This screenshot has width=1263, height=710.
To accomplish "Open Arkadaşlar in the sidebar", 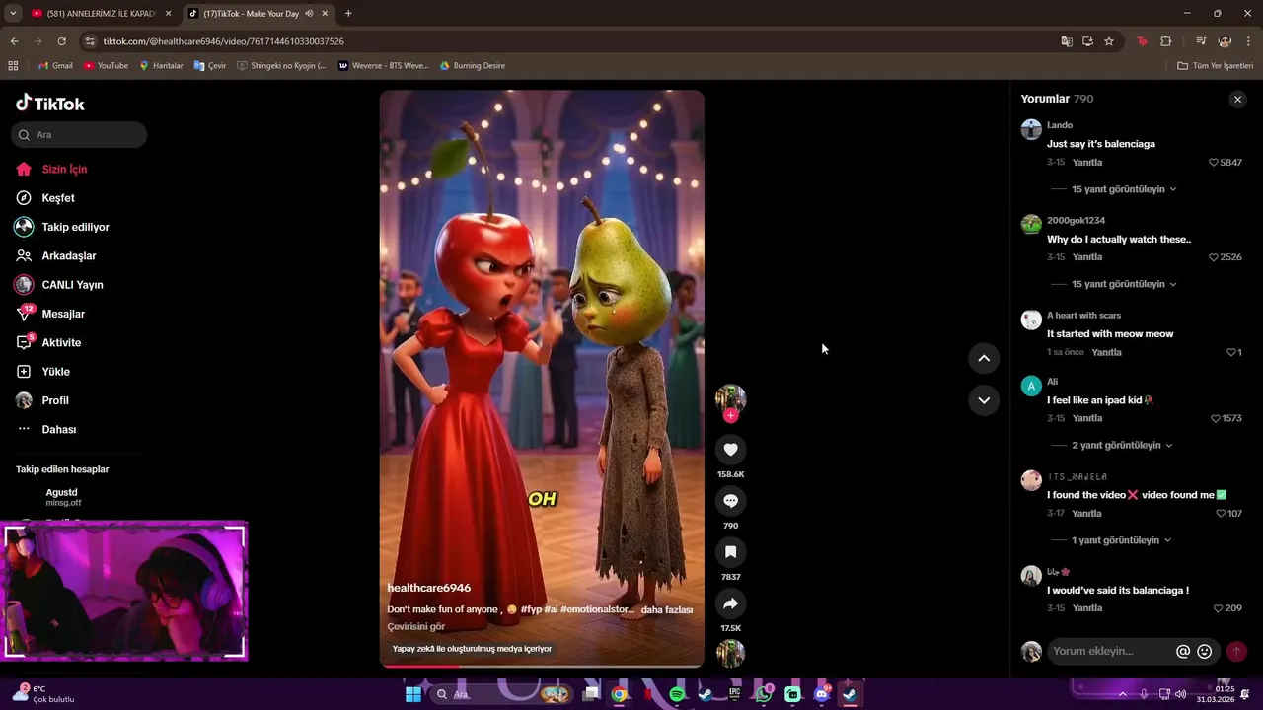I will (x=68, y=256).
